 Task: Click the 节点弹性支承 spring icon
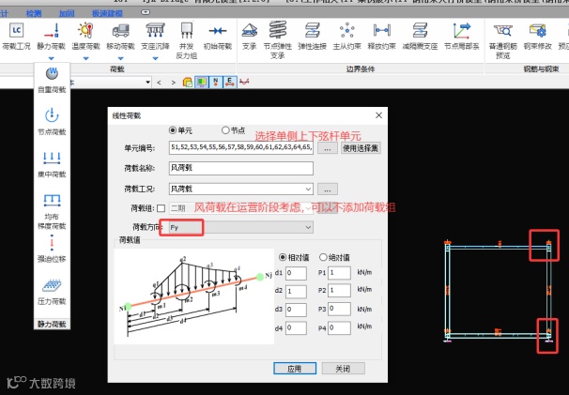278,30
